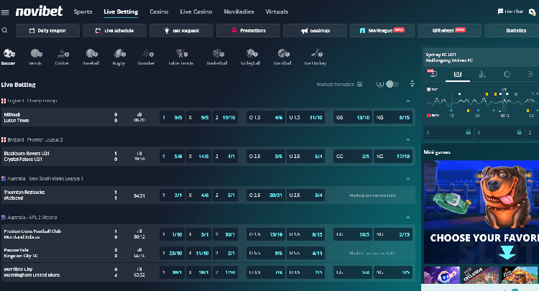The image size is (539, 291).
Task: Choose the Cricket sport icon
Action: [x=63, y=55]
